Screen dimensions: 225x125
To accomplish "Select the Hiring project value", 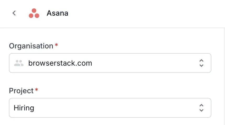I will coord(24,108).
